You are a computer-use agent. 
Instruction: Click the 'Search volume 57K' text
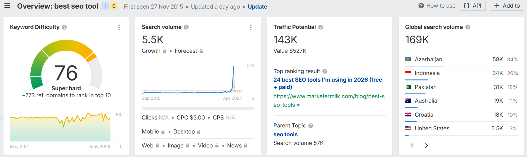[x=298, y=143]
